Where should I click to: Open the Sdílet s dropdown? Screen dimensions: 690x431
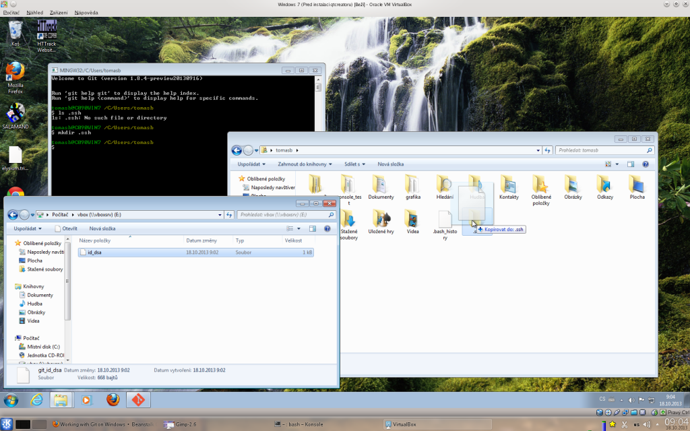pyautogui.click(x=354, y=164)
